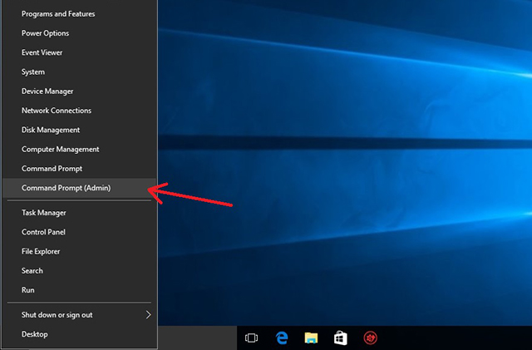This screenshot has width=532, height=350.
Task: Open Task View on the taskbar
Action: pyautogui.click(x=251, y=338)
